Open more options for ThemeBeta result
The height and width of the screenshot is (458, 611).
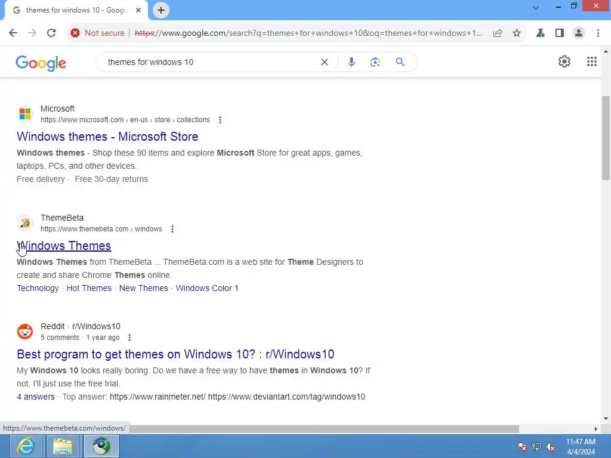coord(172,229)
